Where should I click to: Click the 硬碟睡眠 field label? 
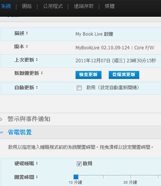[26, 164]
